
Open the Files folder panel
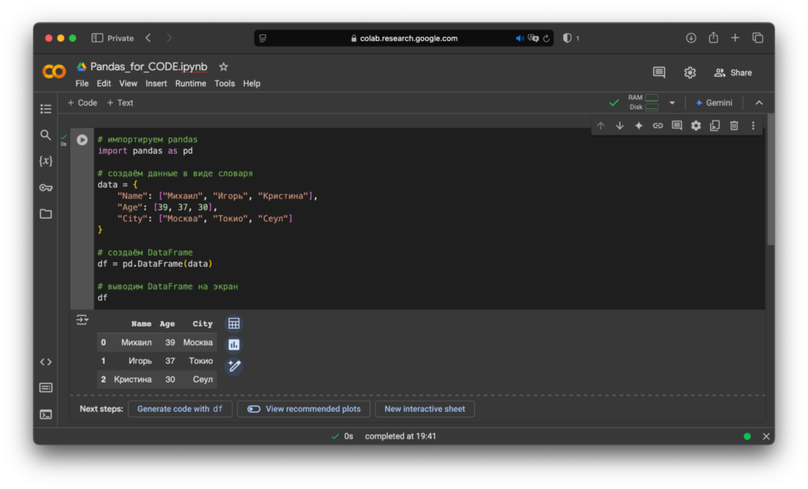click(46, 214)
